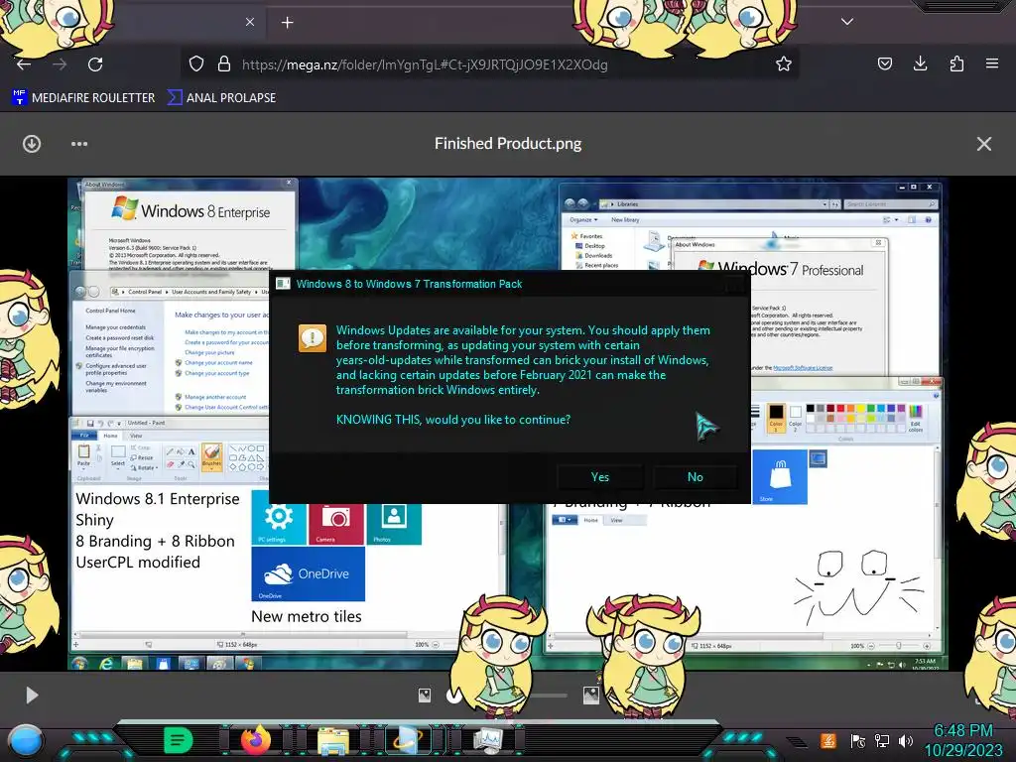Show site security info via the lock icon
Image resolution: width=1016 pixels, height=762 pixels.
[224, 63]
